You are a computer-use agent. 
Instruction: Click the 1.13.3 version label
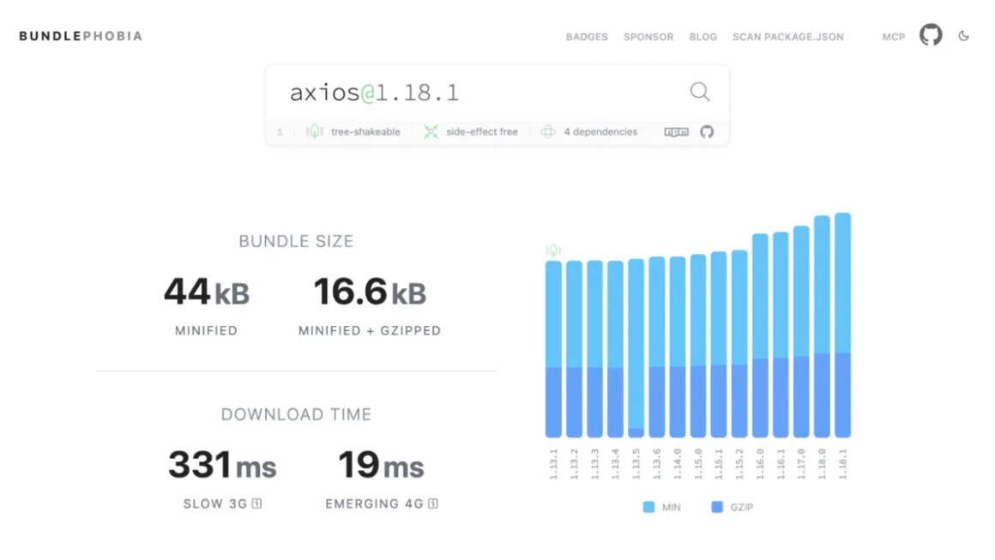[x=594, y=464]
